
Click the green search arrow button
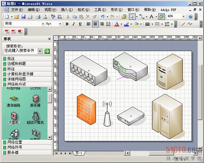(x=47, y=51)
